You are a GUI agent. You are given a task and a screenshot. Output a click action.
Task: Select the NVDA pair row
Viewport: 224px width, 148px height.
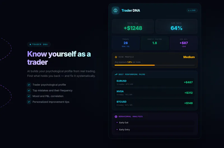[x=155, y=93]
